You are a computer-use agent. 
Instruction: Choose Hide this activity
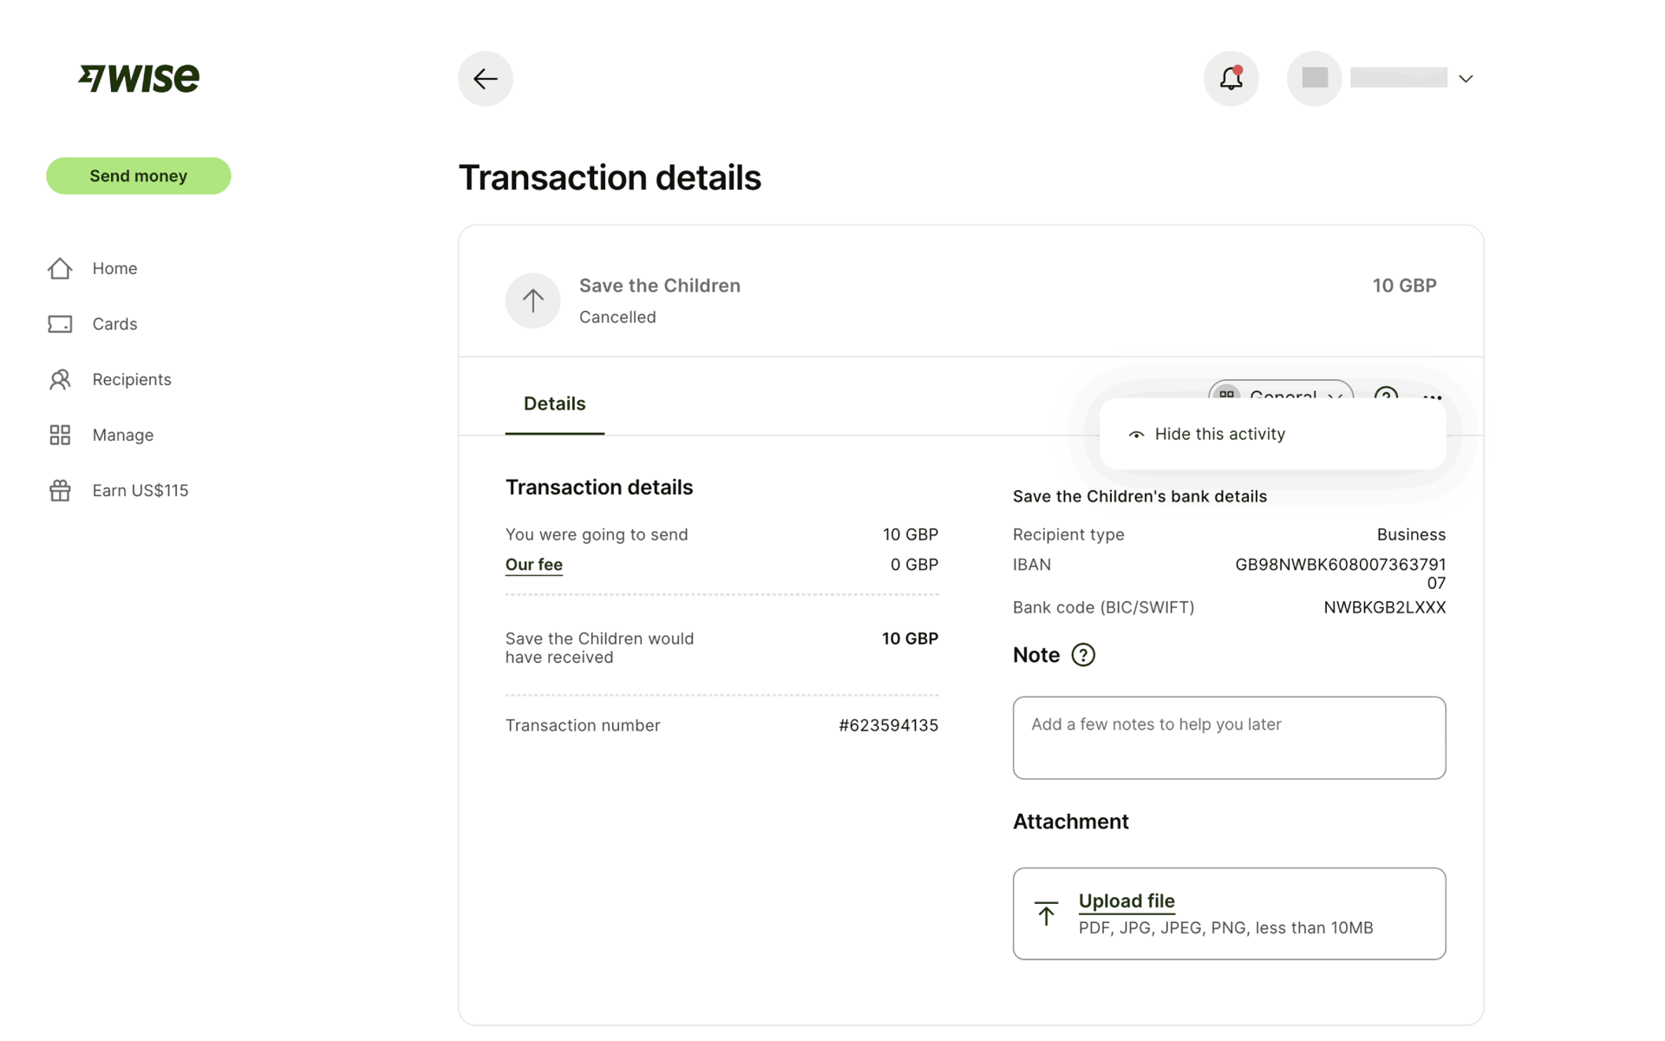tap(1273, 434)
